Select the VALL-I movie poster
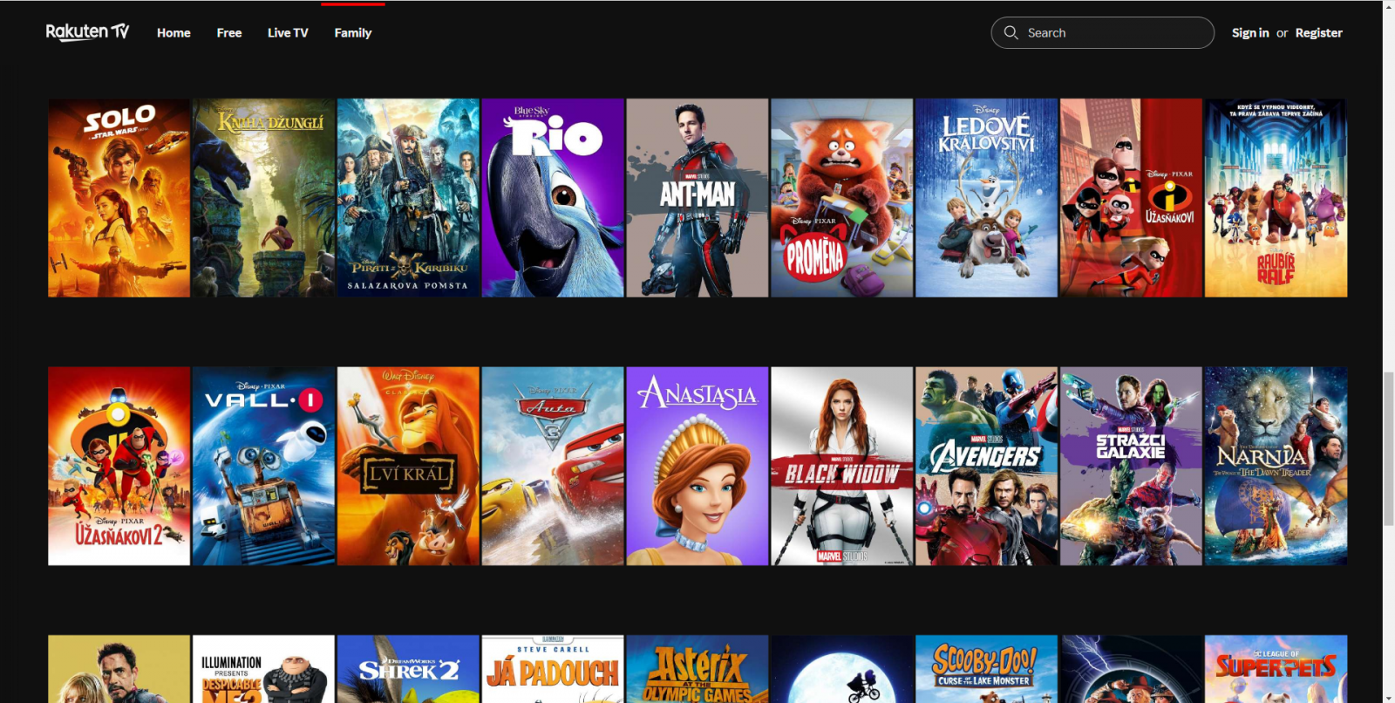The image size is (1395, 703). click(263, 466)
